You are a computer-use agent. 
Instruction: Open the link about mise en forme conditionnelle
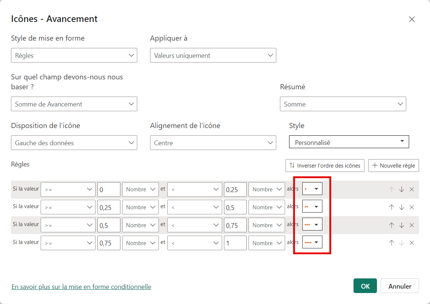(81, 287)
